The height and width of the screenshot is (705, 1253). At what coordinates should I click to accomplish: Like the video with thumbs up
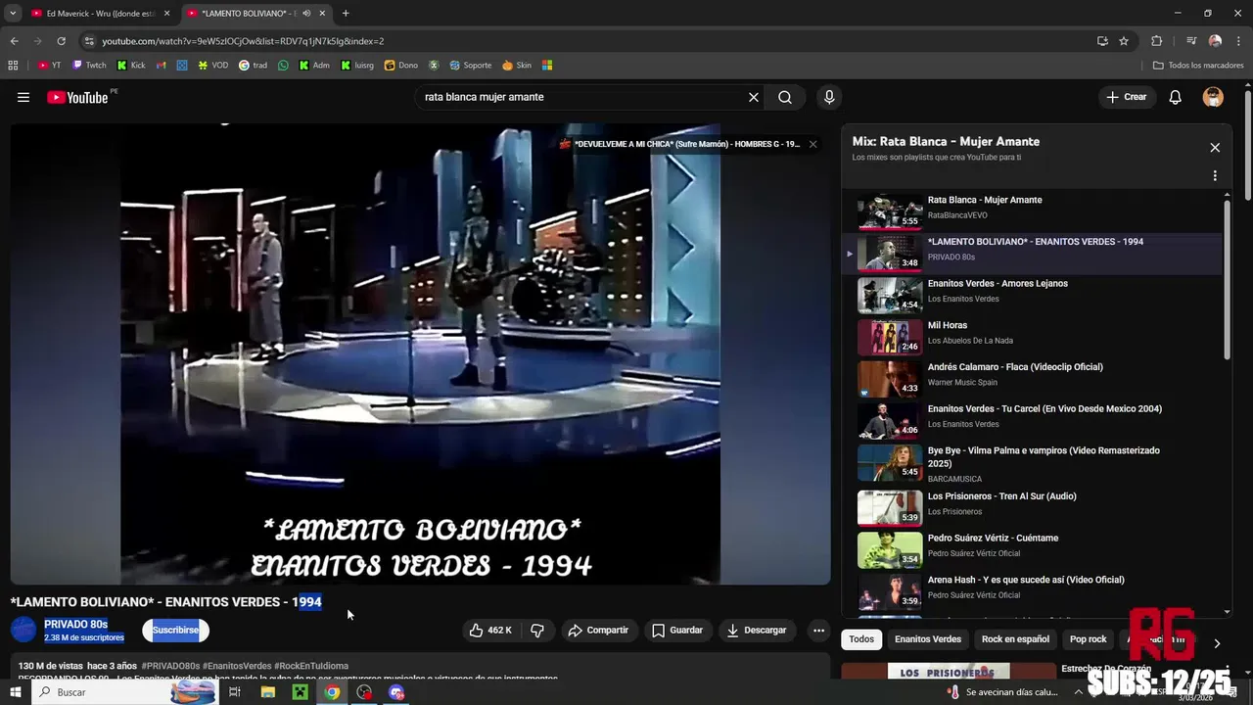pyautogui.click(x=491, y=631)
